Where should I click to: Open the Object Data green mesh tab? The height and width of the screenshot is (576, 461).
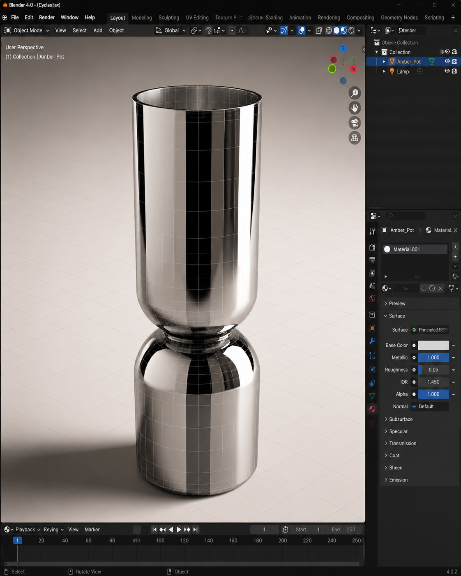point(372,396)
